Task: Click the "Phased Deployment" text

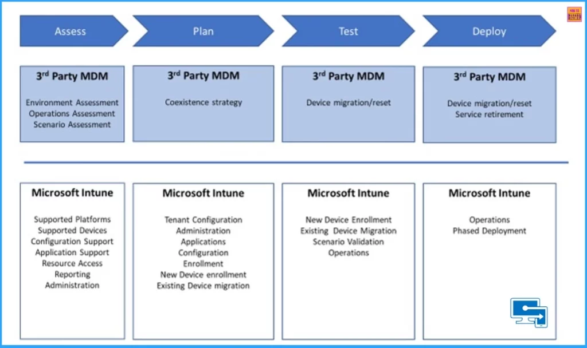Action: point(490,231)
